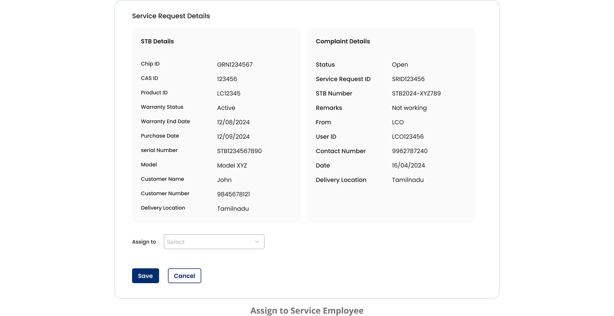
Task: Click the Customer Number label
Action: click(165, 193)
